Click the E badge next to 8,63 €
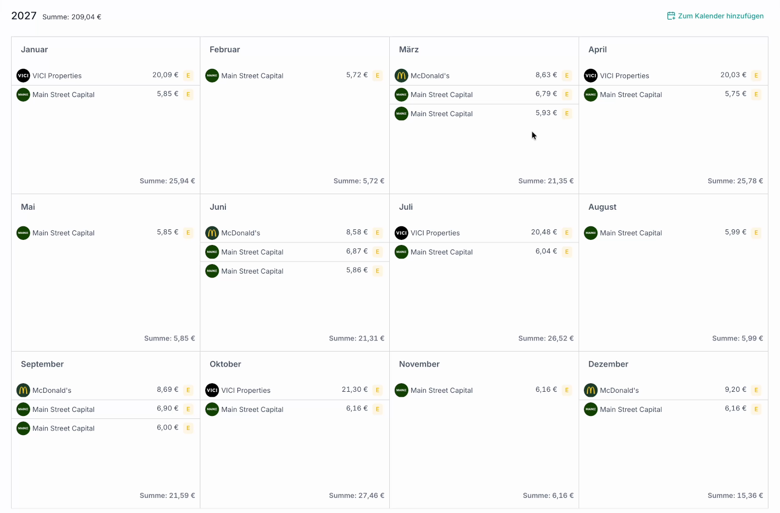Screen dimensions: 780x513 (567, 75)
